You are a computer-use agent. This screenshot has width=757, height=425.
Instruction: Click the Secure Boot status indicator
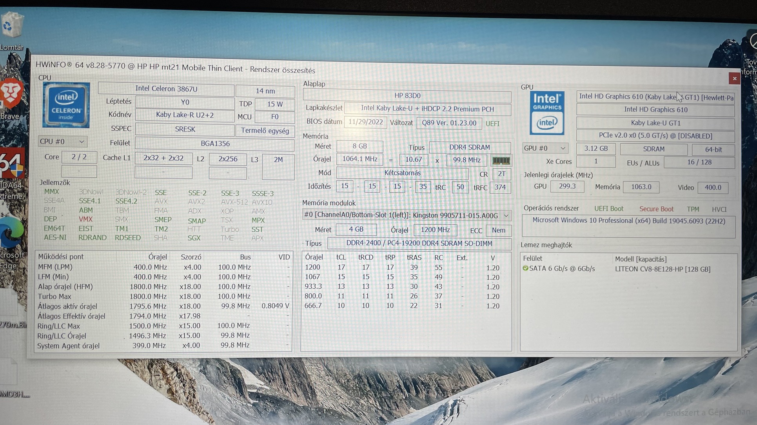coord(656,209)
